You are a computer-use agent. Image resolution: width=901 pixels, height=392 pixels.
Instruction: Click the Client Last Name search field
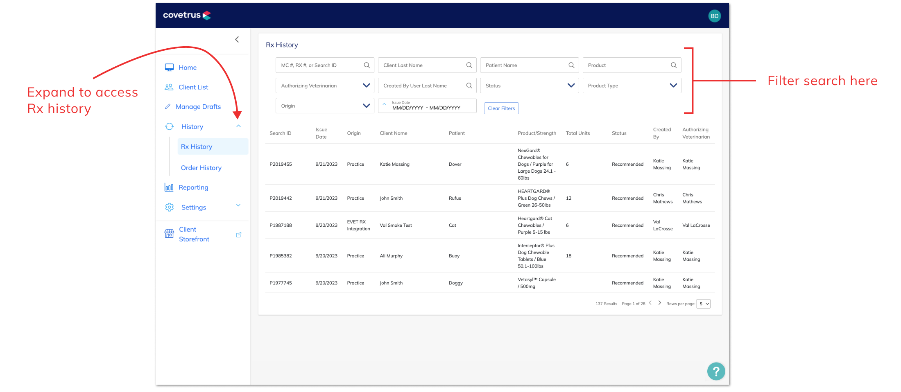pyautogui.click(x=422, y=65)
